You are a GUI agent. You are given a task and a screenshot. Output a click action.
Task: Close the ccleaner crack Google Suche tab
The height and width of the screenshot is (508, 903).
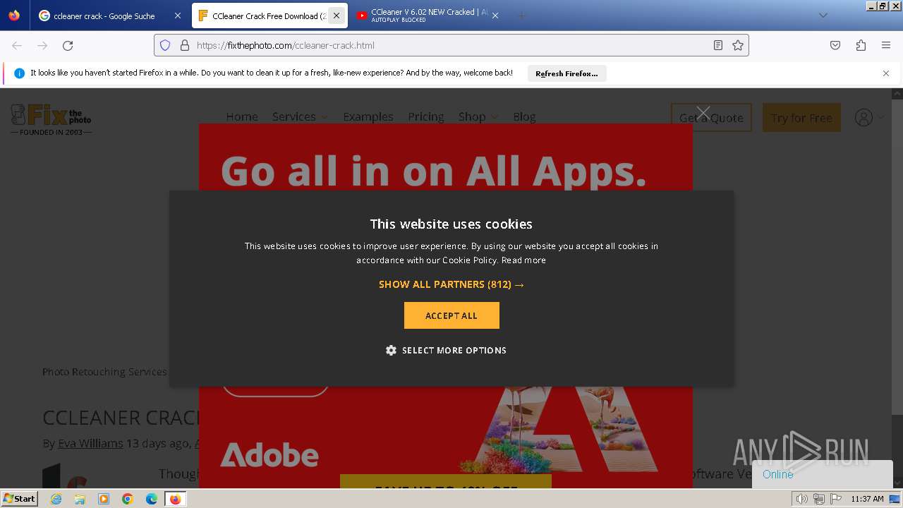tap(178, 16)
